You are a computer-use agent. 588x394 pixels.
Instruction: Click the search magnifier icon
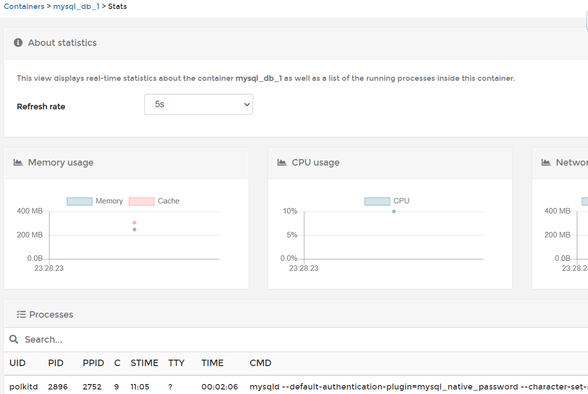click(14, 339)
